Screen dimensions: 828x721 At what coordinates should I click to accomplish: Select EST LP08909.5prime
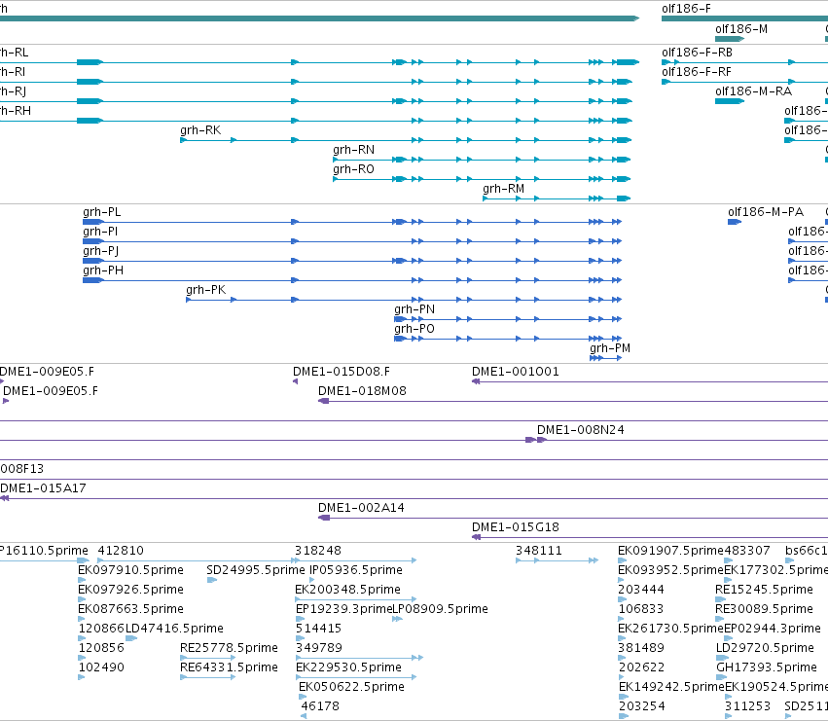441,609
